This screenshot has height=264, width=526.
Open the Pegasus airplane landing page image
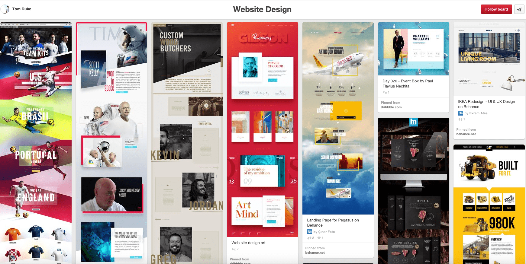[338, 118]
